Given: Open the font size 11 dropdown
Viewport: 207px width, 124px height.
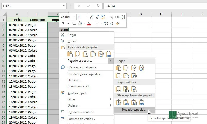Looking at the screenshot, I should [x=87, y=17].
